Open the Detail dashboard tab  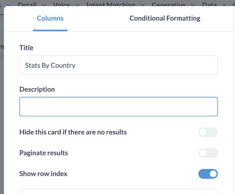point(28,5)
